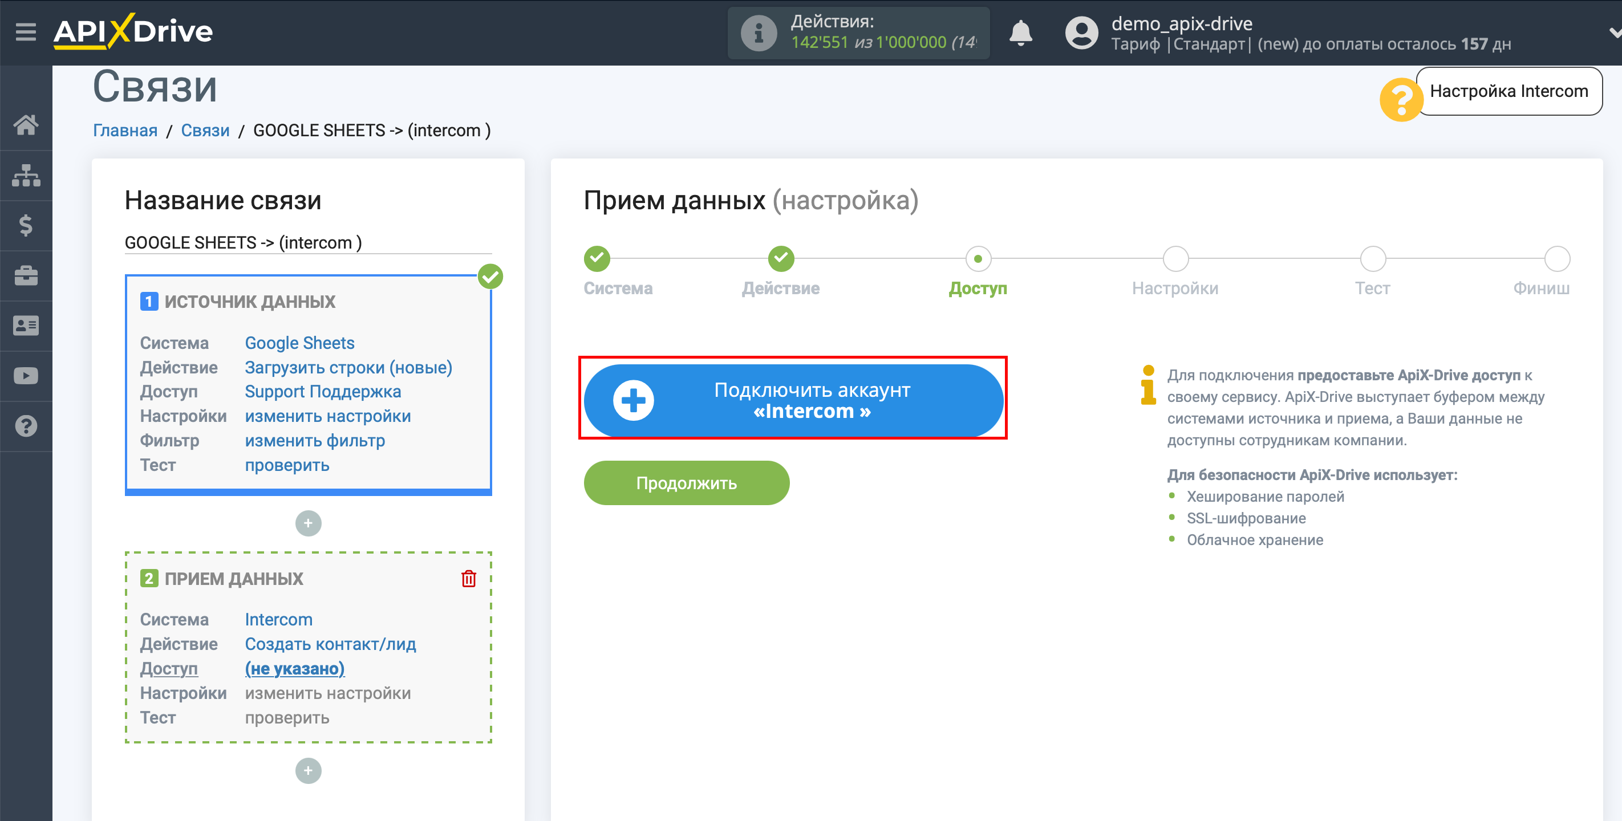Open Загрузить строки (новые) action
The image size is (1622, 821).
coord(348,368)
